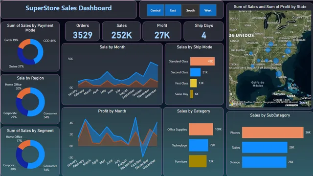
Task: Click the Profit card value 27K
Action: pos(162,35)
